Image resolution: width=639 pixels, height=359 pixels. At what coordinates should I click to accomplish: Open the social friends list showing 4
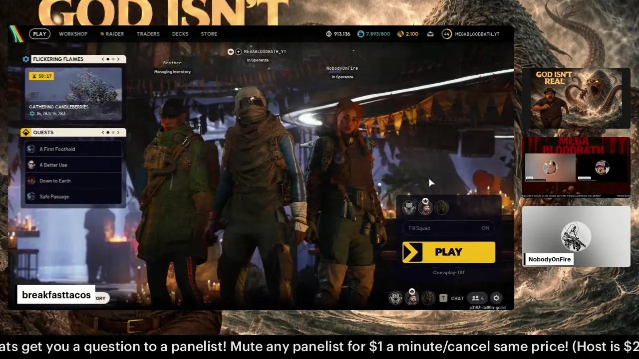tap(478, 298)
